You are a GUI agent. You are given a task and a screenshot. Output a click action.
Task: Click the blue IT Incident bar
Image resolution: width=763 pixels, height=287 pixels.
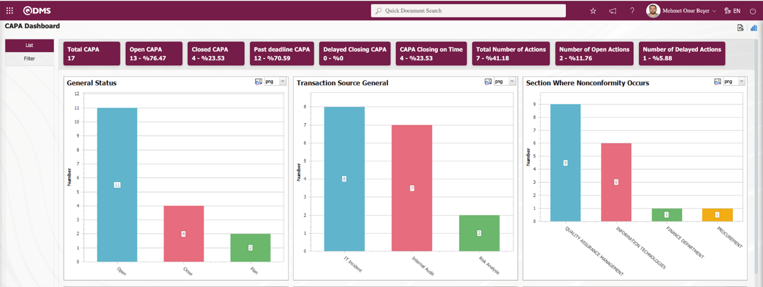(x=344, y=179)
